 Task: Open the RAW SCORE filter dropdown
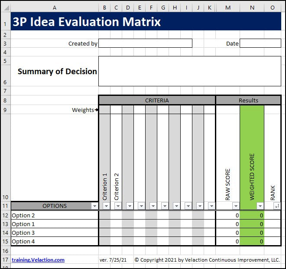click(x=235, y=206)
